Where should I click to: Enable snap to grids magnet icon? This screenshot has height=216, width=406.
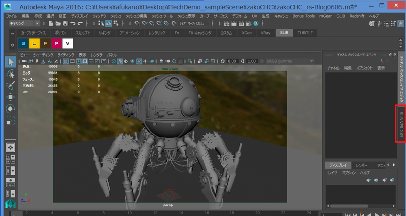137,23
